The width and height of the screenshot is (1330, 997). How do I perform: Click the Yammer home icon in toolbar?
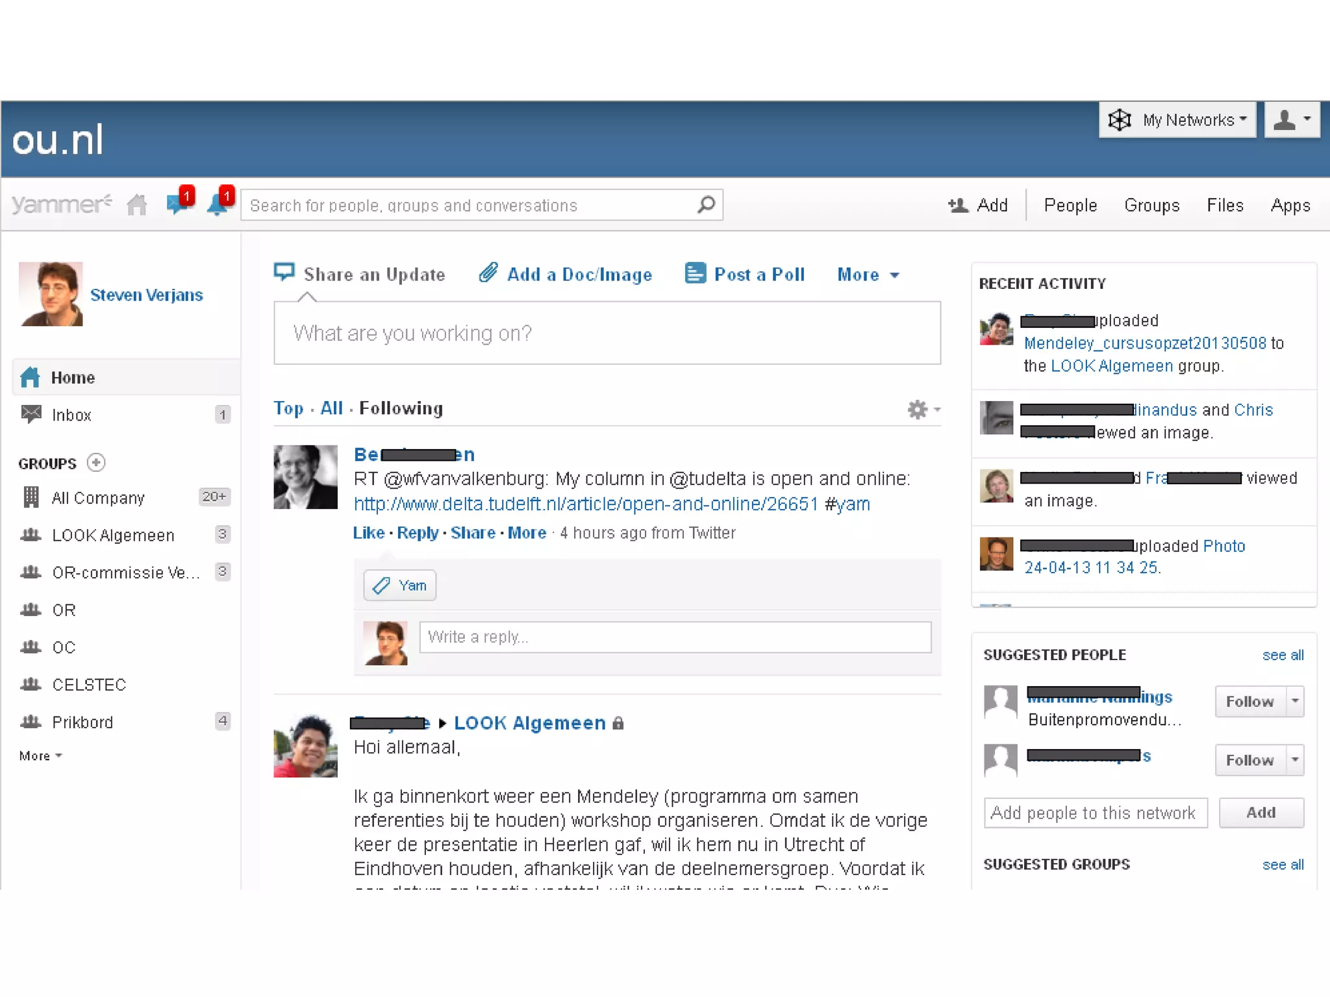click(137, 205)
